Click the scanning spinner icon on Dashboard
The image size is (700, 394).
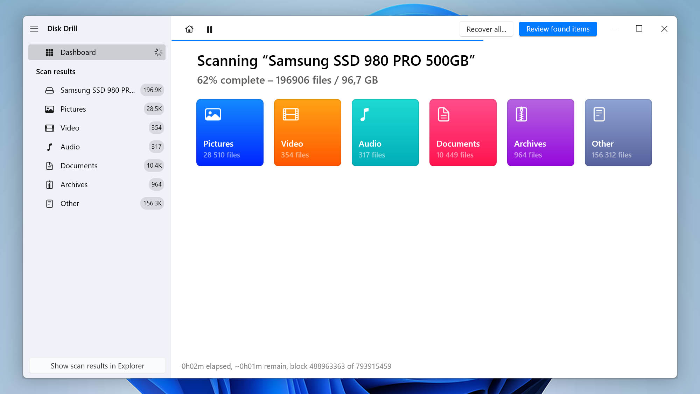[x=158, y=52]
